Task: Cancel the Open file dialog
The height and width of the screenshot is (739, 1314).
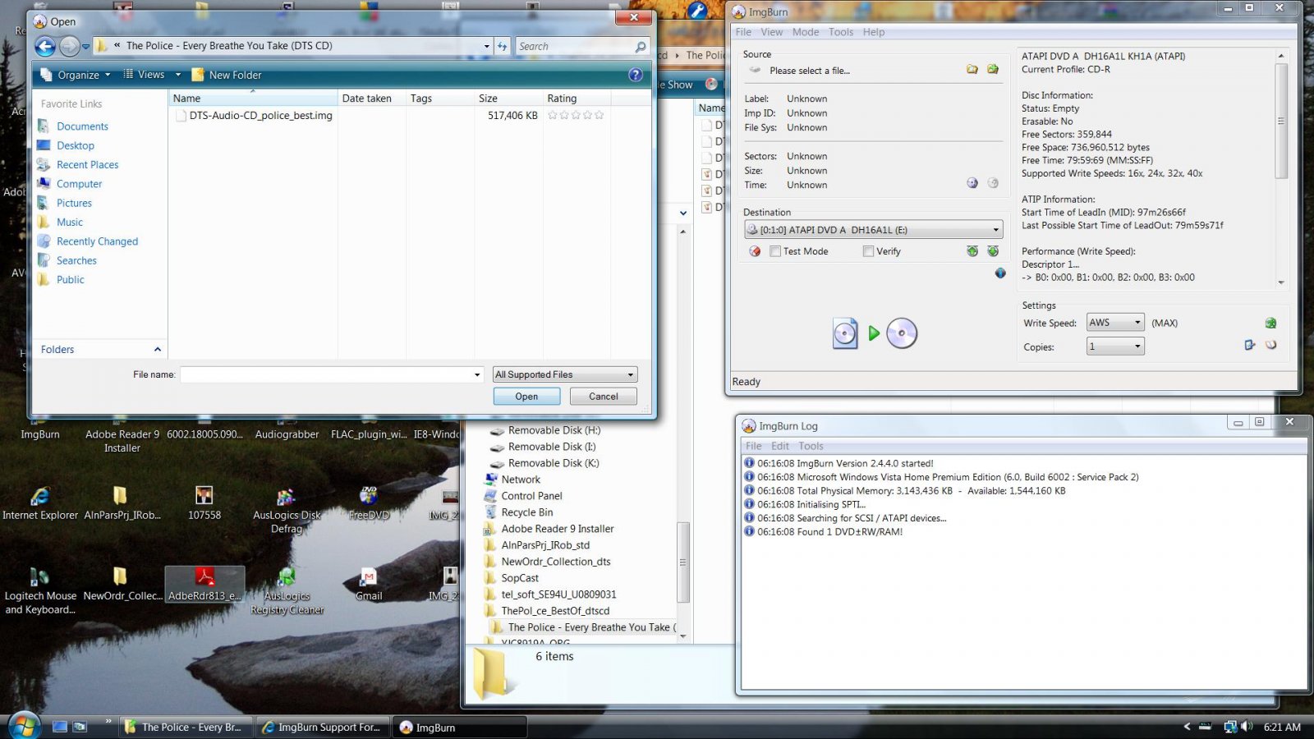Action: 604,397
